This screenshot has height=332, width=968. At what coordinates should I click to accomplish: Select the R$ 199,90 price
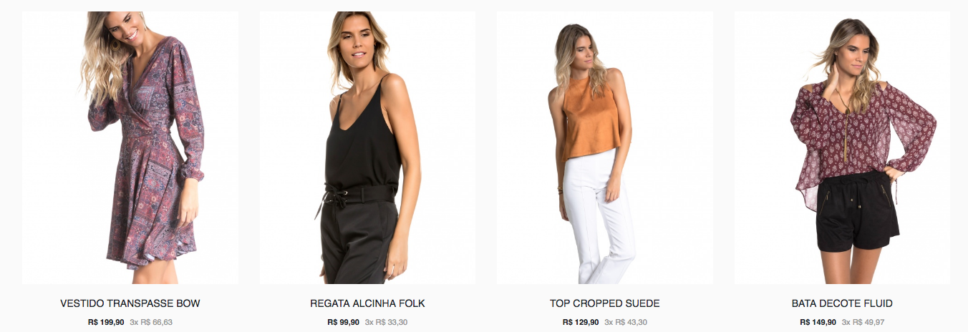pyautogui.click(x=106, y=322)
